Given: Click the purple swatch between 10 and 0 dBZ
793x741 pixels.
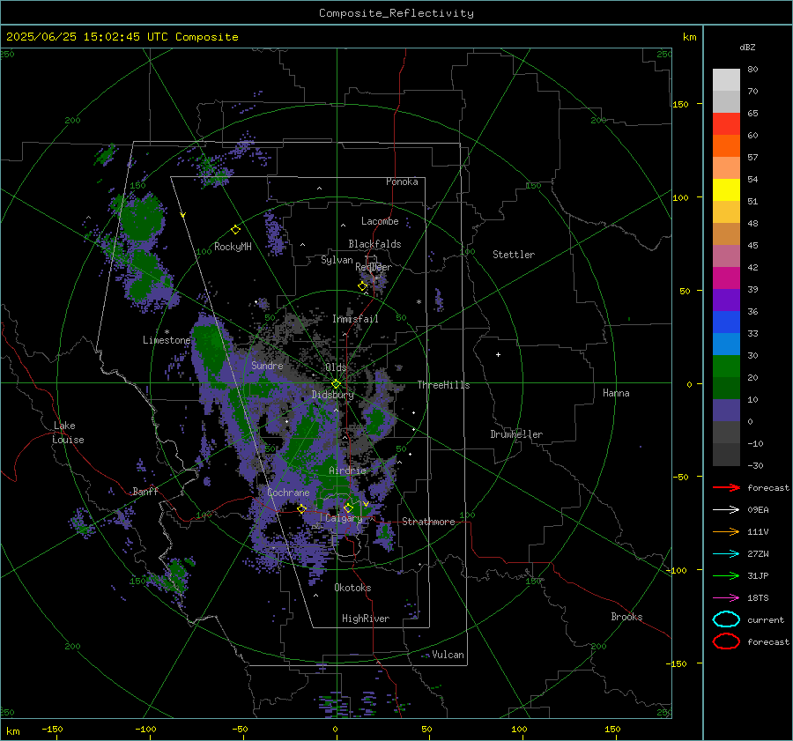Looking at the screenshot, I should [726, 410].
